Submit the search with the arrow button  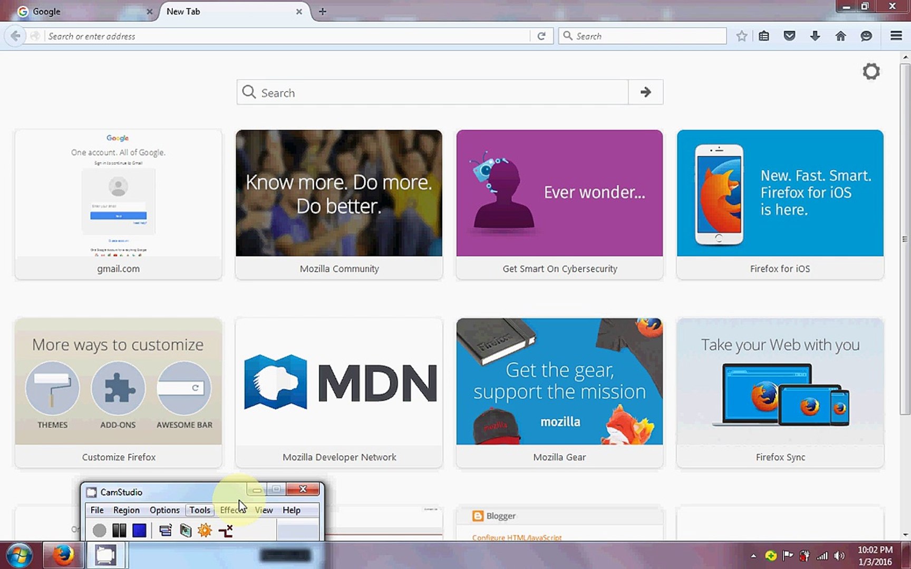point(645,92)
